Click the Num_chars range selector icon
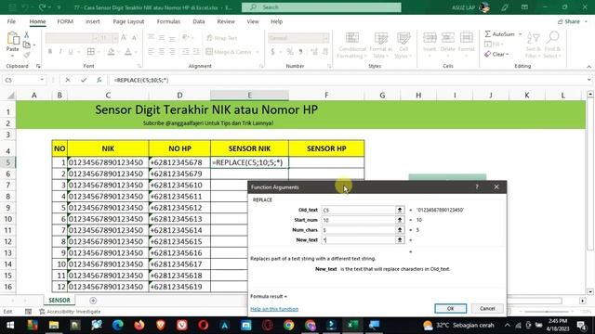The width and height of the screenshot is (595, 334). 400,230
